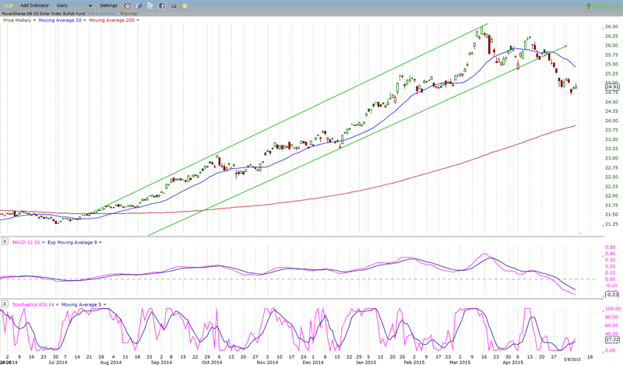Click the purple book icon in toolbar
623x365 pixels.
(139, 6)
